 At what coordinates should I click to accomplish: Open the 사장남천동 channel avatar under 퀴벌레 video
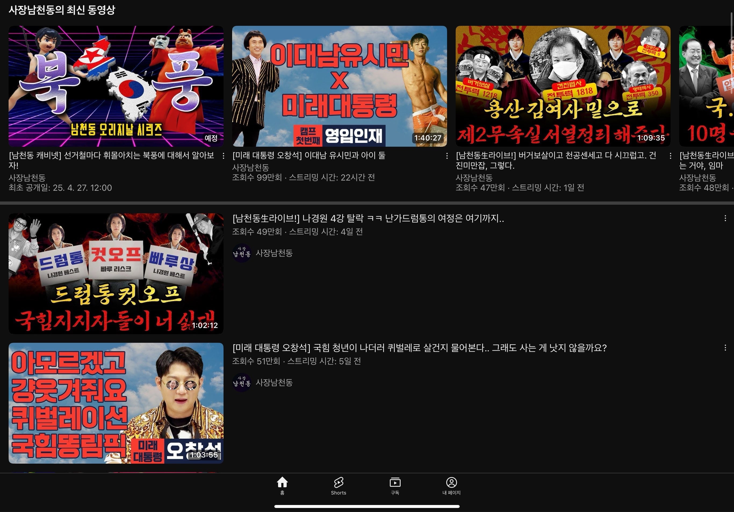(x=241, y=383)
